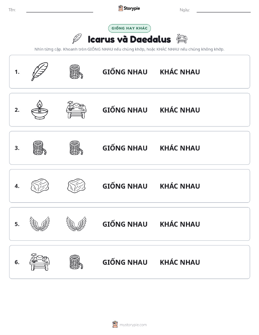Click the workbench icon in row 6

(40, 262)
